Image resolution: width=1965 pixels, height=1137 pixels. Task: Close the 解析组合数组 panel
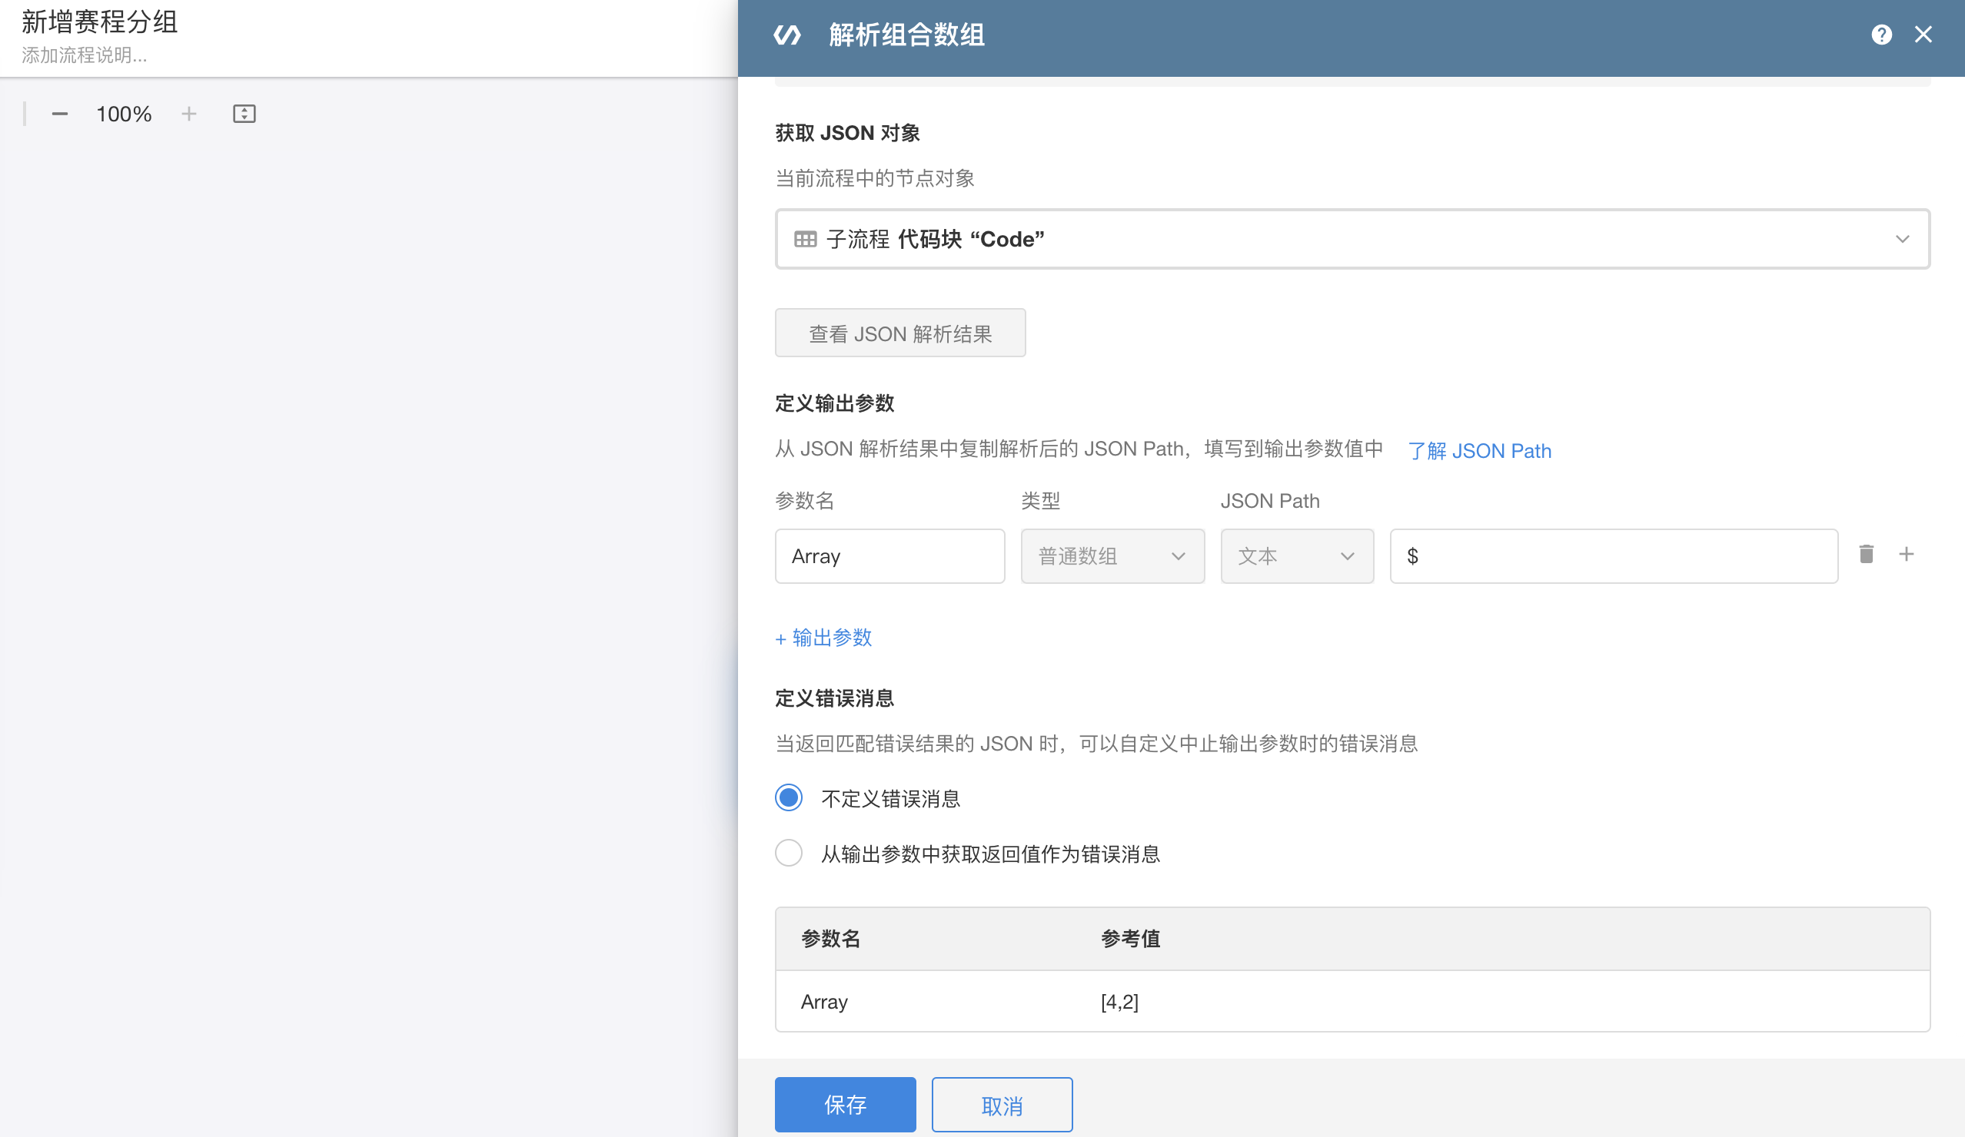tap(1923, 35)
